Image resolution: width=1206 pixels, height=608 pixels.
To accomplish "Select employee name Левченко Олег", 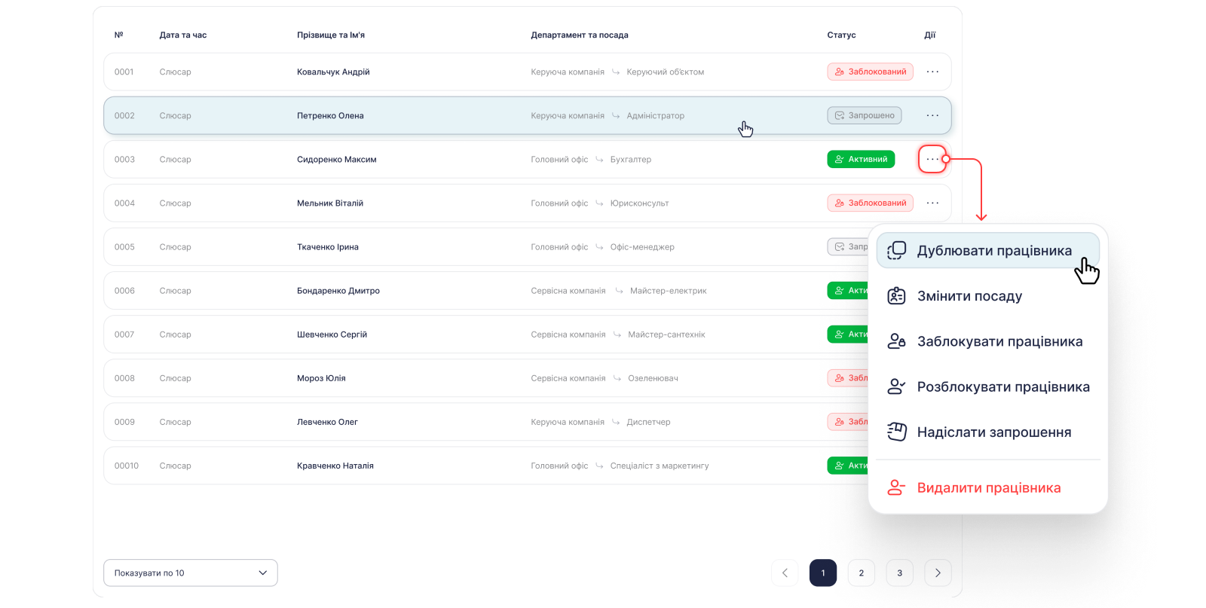I will click(x=327, y=422).
